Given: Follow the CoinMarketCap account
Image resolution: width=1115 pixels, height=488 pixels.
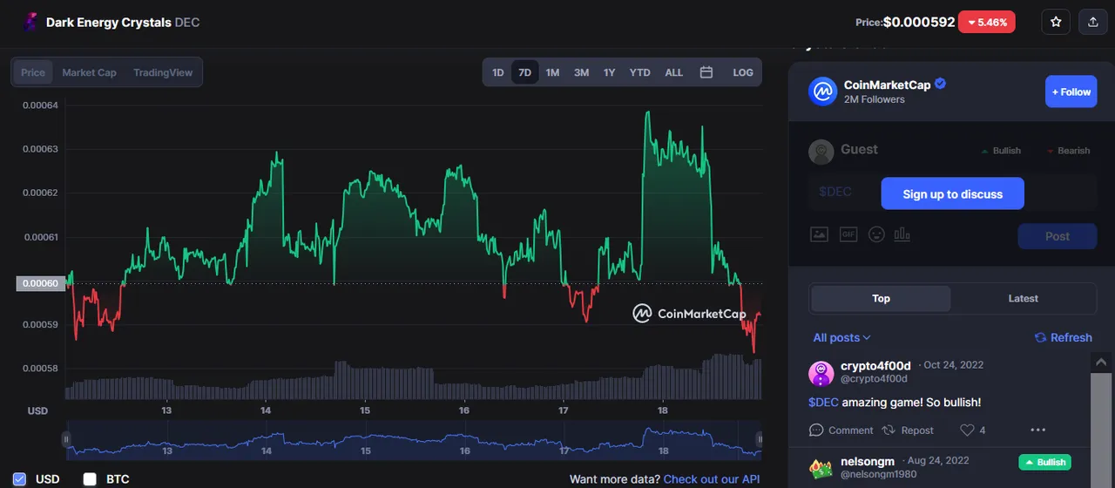Looking at the screenshot, I should pyautogui.click(x=1071, y=91).
